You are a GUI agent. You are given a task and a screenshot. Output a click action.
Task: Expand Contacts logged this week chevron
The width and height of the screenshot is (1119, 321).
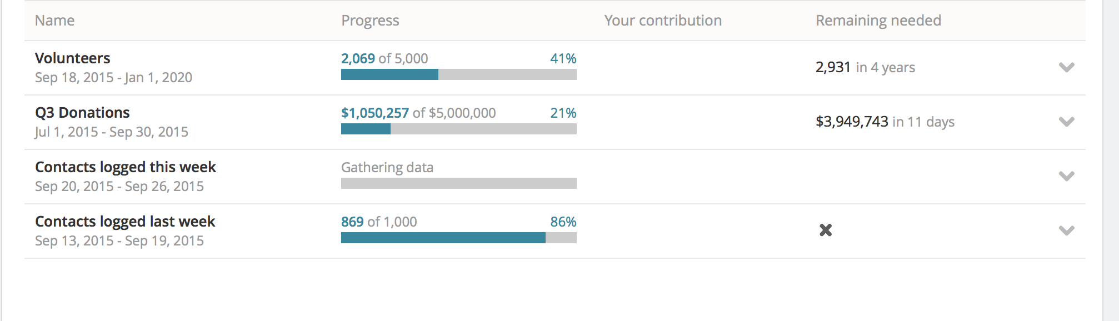pyautogui.click(x=1066, y=176)
